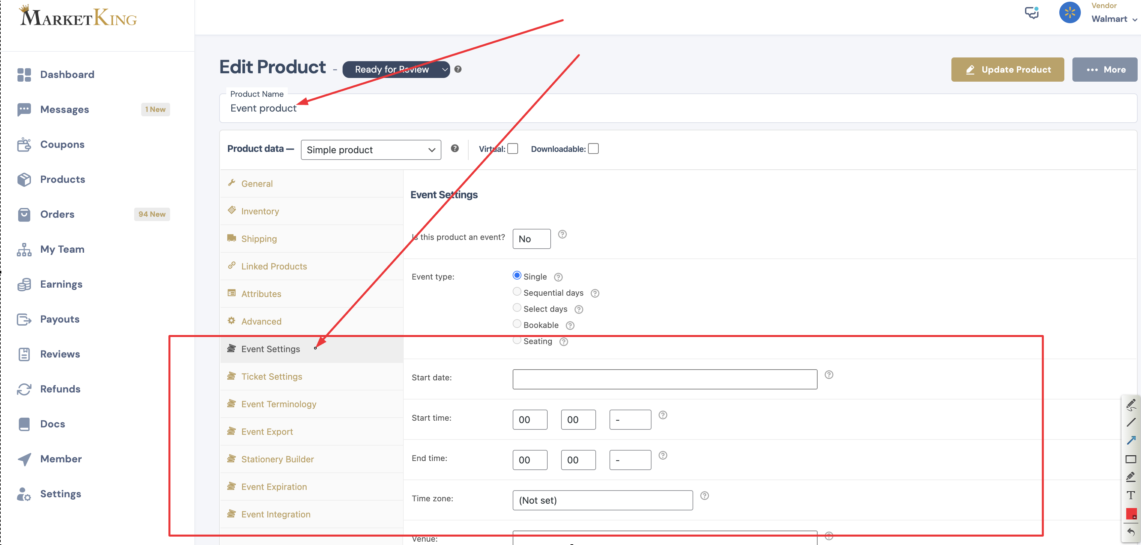This screenshot has height=545, width=1141.
Task: Select the text annotation tool
Action: [1131, 495]
